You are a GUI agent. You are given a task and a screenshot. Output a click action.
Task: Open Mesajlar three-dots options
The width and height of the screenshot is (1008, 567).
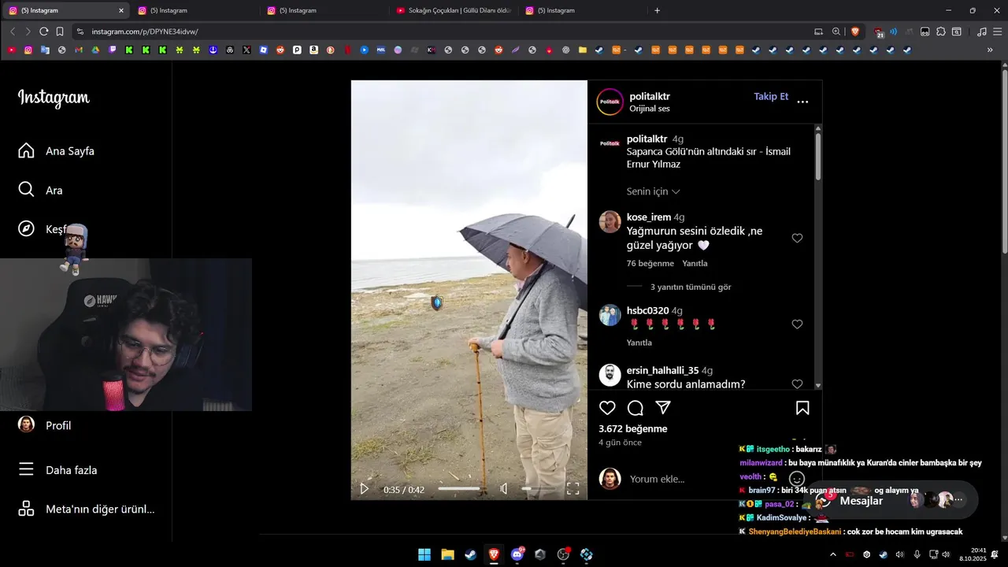click(x=958, y=500)
